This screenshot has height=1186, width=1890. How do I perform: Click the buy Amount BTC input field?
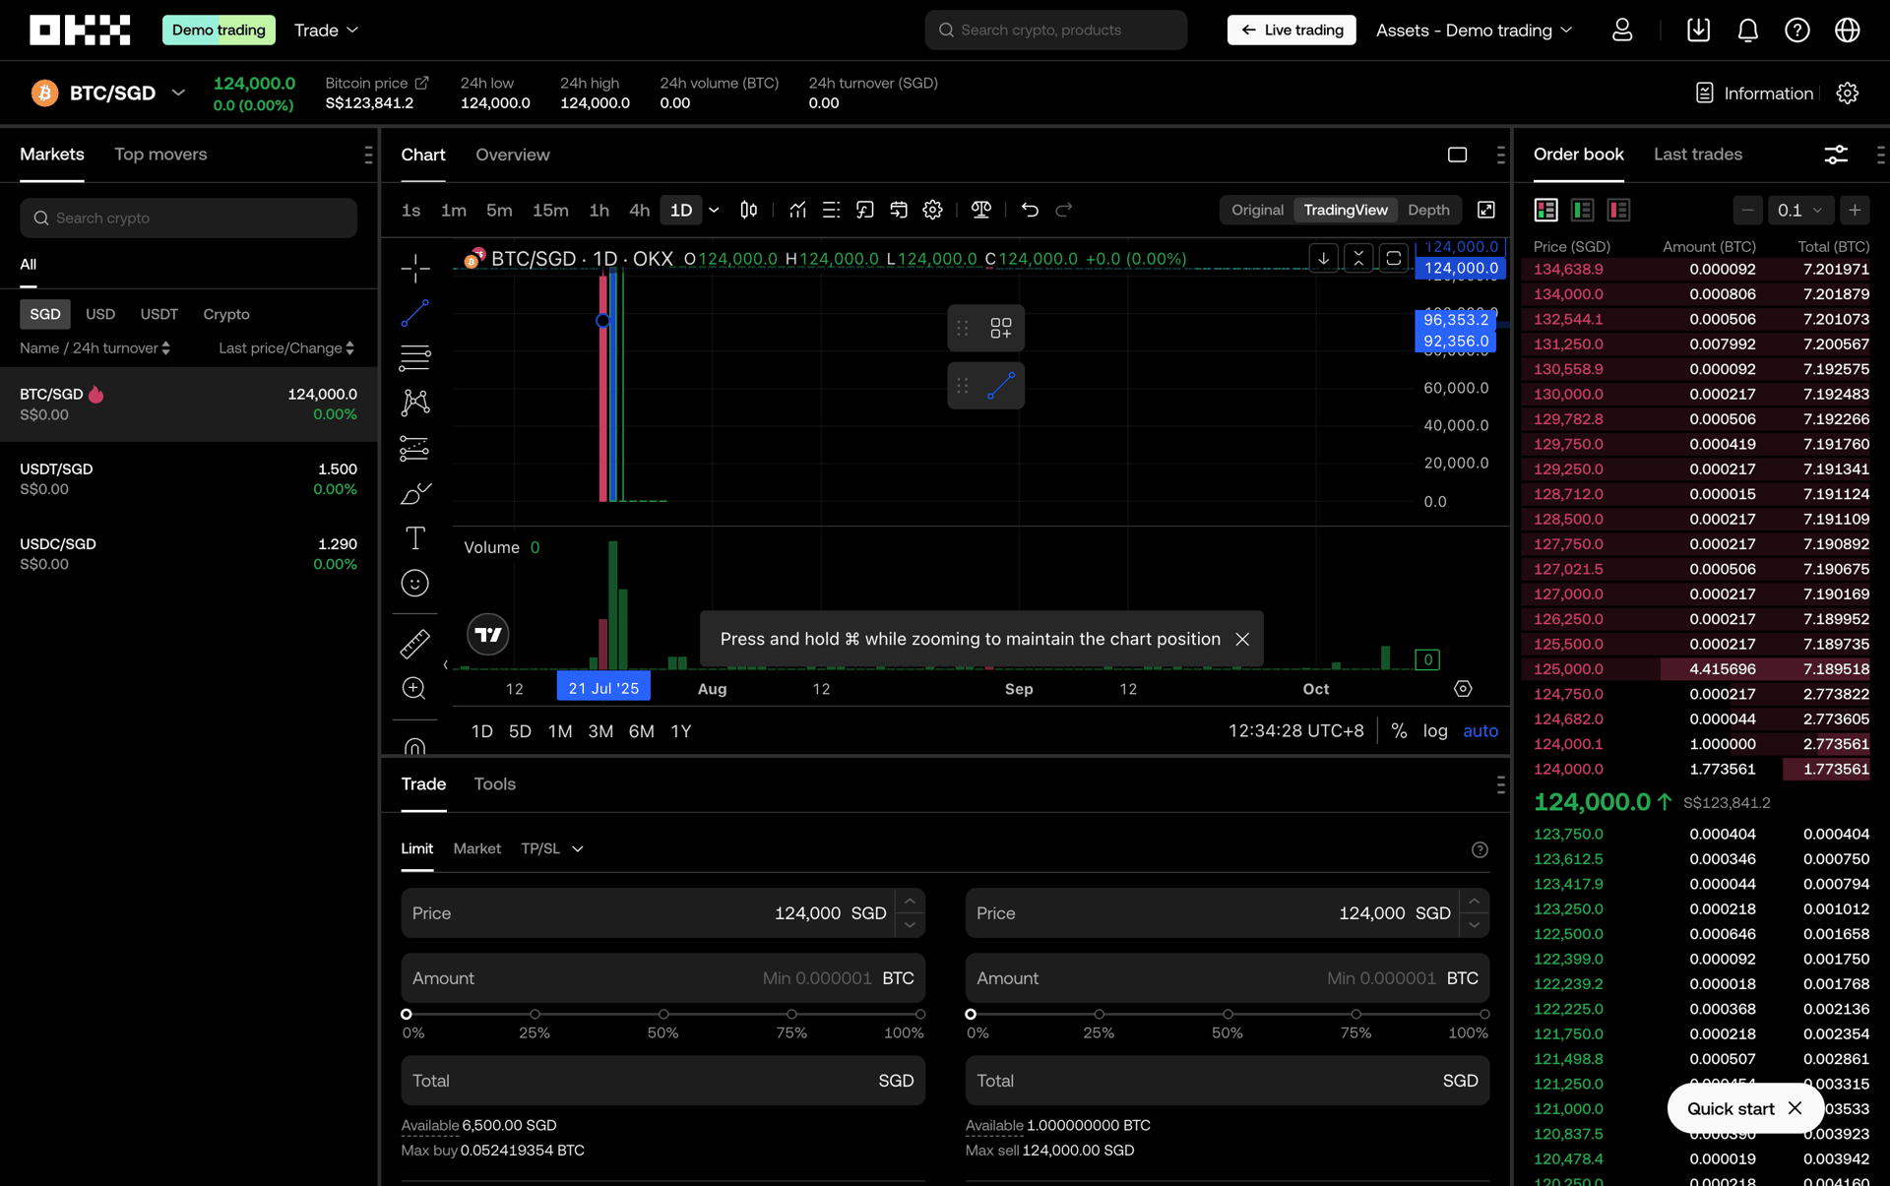662,978
